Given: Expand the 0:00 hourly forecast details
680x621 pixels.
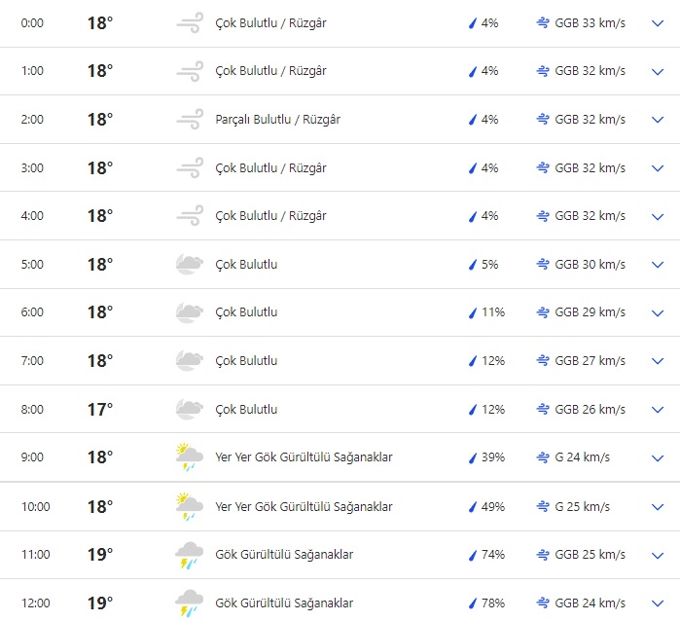Looking at the screenshot, I should pos(657,23).
